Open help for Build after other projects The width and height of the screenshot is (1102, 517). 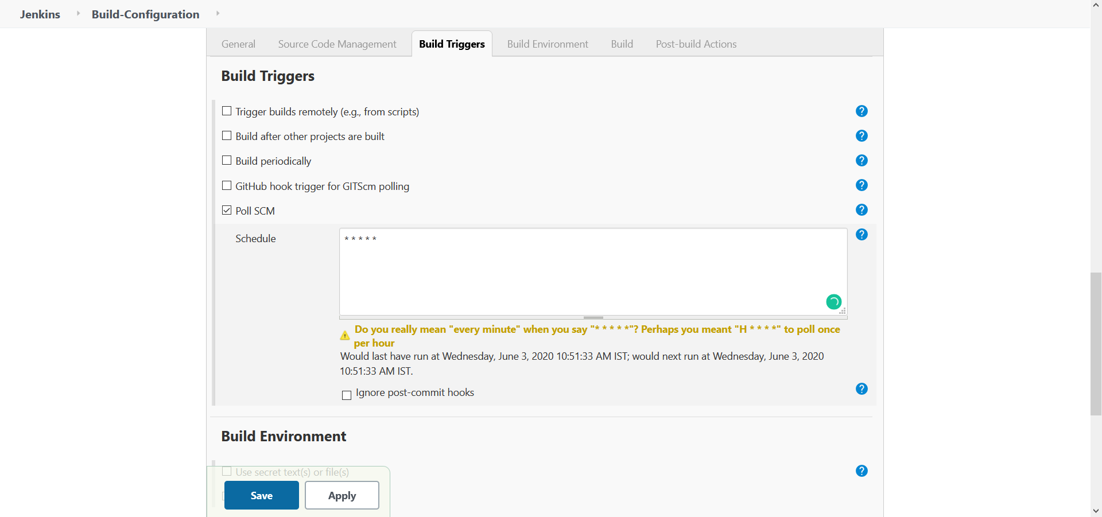click(862, 136)
